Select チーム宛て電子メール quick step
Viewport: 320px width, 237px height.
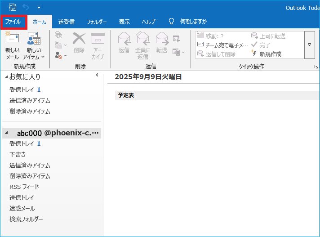(x=222, y=45)
